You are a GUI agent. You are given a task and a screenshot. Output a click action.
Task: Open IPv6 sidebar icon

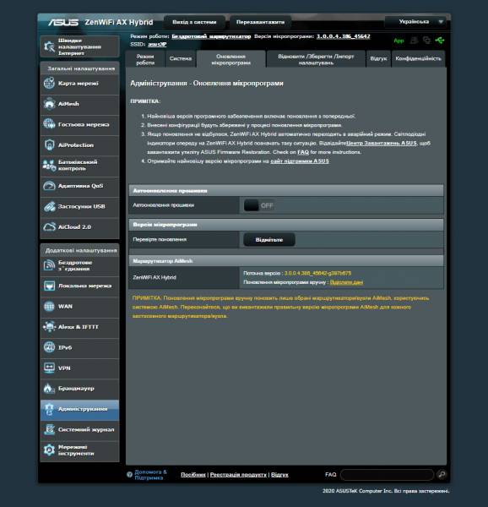(49, 347)
